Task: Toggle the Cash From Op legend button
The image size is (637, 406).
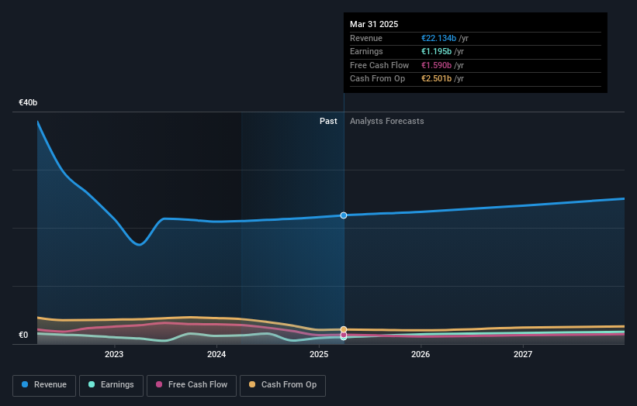Action: (x=282, y=385)
